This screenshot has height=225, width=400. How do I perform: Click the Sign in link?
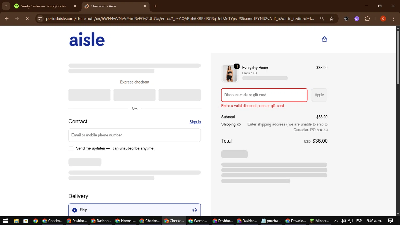[195, 122]
